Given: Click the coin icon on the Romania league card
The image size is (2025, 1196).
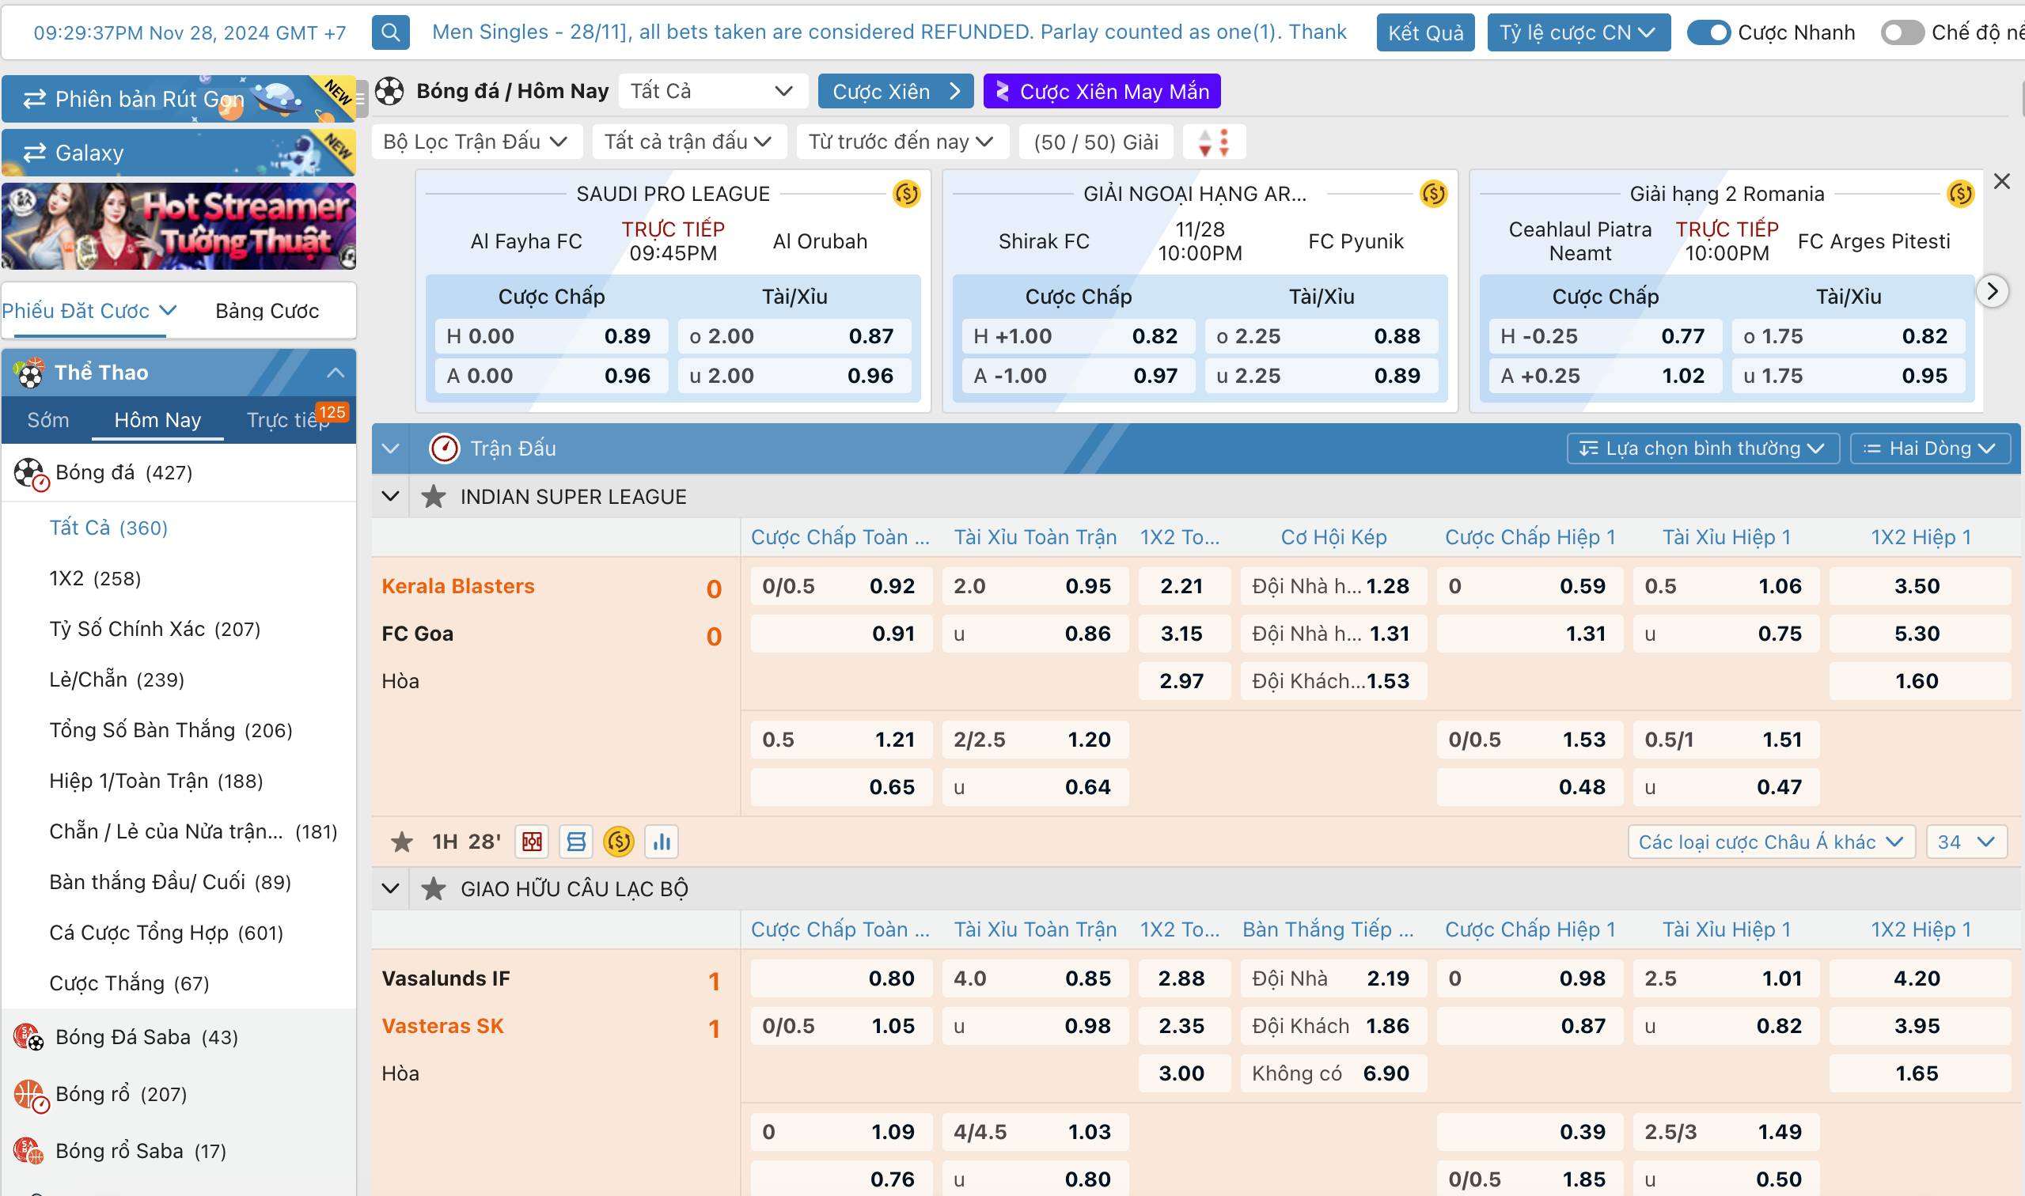Looking at the screenshot, I should (x=1961, y=195).
